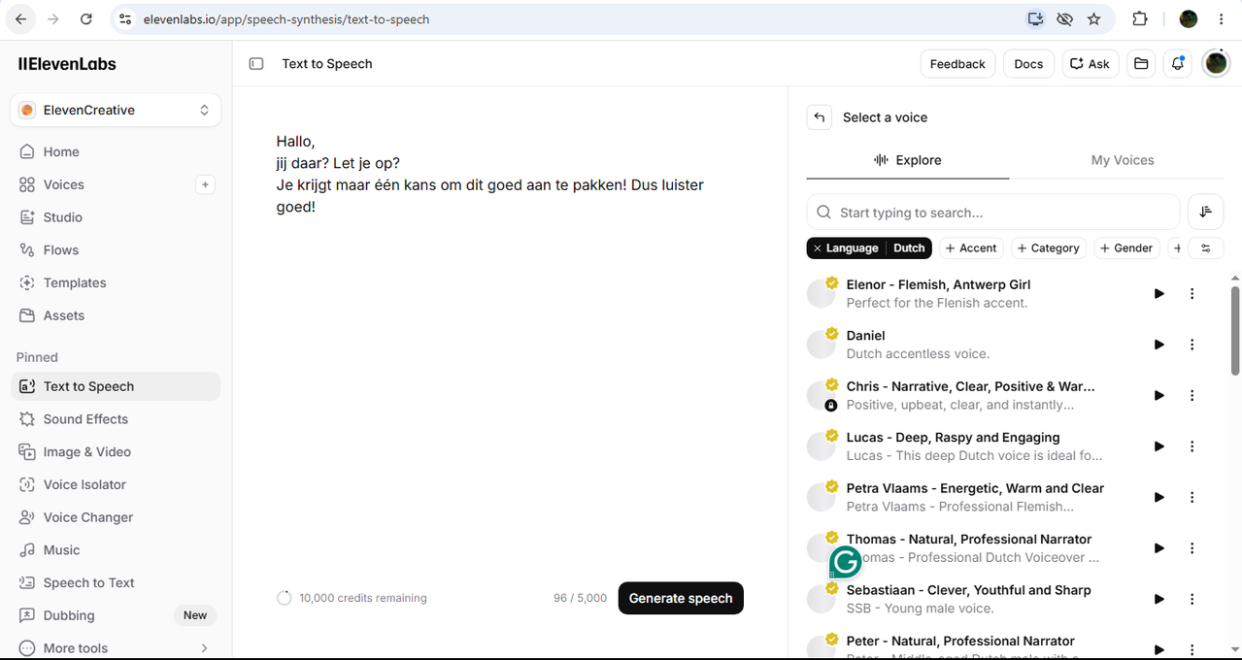Click the Ask button
Image resolution: width=1242 pixels, height=660 pixels.
click(1091, 64)
